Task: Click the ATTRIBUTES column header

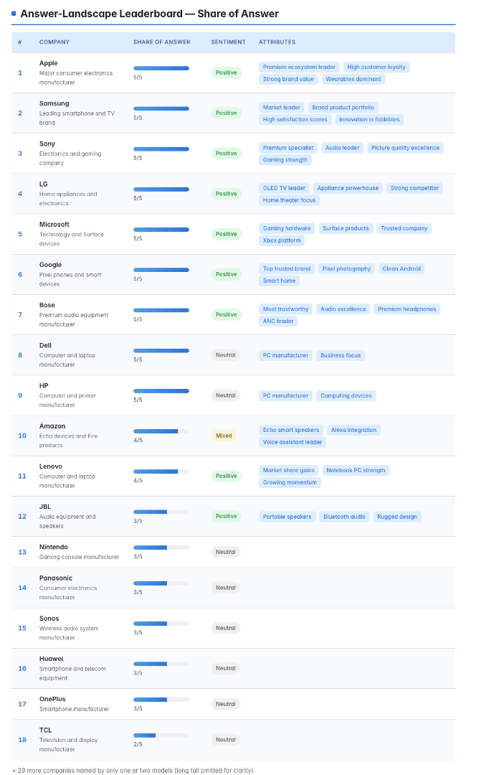Action: click(277, 42)
